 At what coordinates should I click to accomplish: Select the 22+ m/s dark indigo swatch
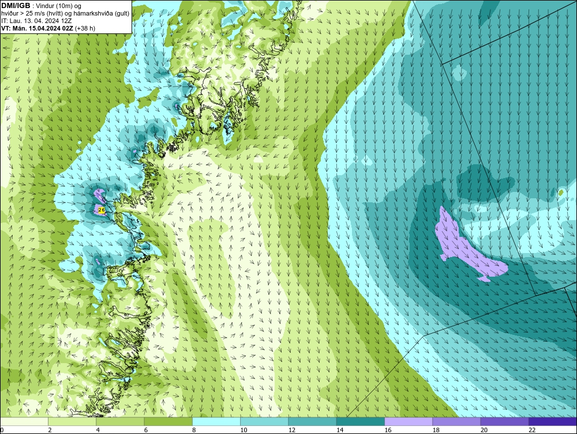click(x=553, y=421)
